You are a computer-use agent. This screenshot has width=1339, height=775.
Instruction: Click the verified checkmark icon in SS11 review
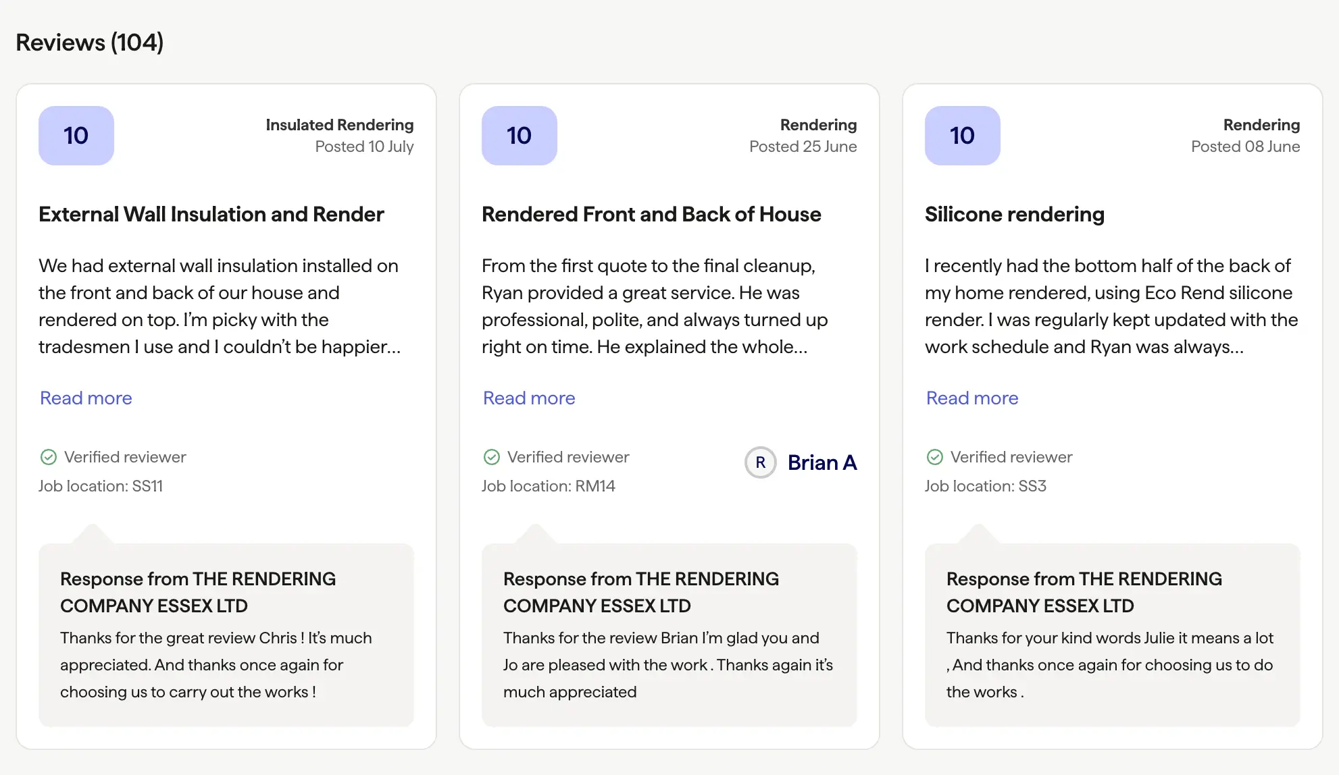(49, 457)
